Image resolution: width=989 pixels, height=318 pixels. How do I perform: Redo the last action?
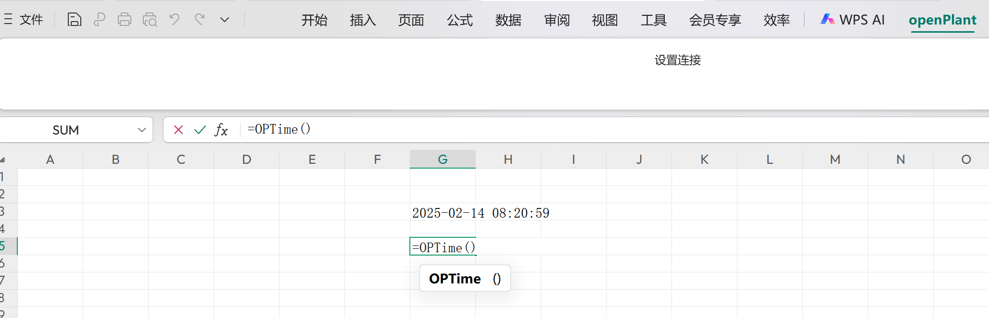[199, 19]
